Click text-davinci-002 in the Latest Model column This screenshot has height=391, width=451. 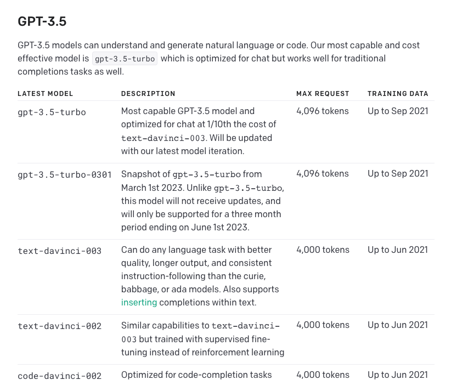pyautogui.click(x=59, y=326)
